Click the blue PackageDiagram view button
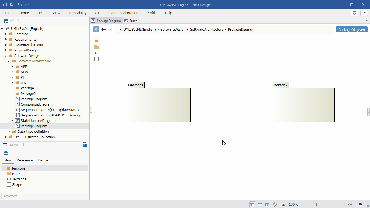 tap(352, 30)
